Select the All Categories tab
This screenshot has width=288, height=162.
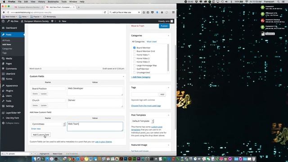click(x=138, y=42)
